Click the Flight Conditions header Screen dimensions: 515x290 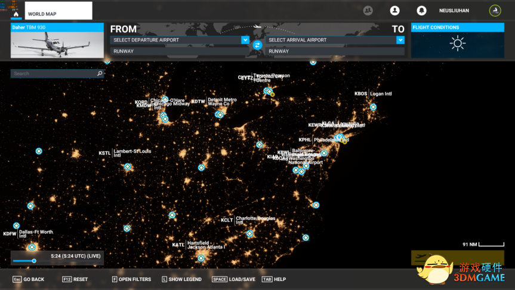coord(458,27)
